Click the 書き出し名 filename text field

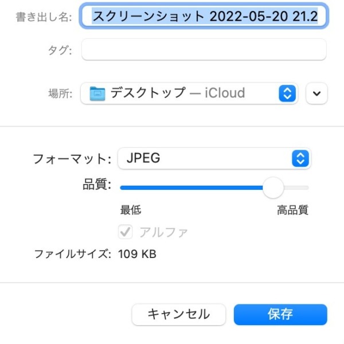[x=204, y=16]
